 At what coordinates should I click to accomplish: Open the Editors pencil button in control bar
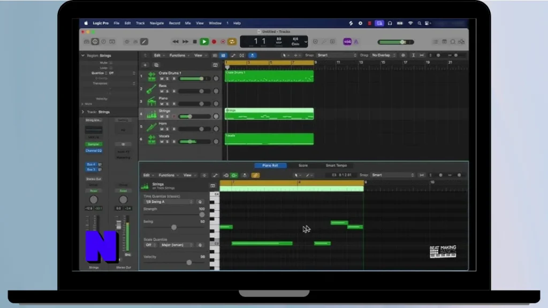click(x=144, y=42)
